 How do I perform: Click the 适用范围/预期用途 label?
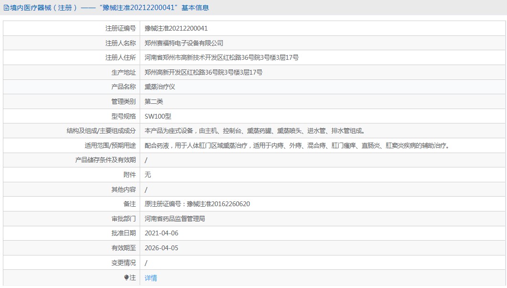[x=110, y=146]
